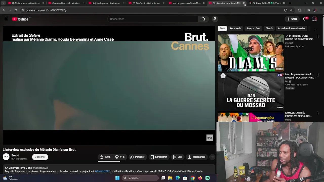Screen dimensions: 324x182
Task: Open File Explorer from taskbar
Action: tap(170, 178)
